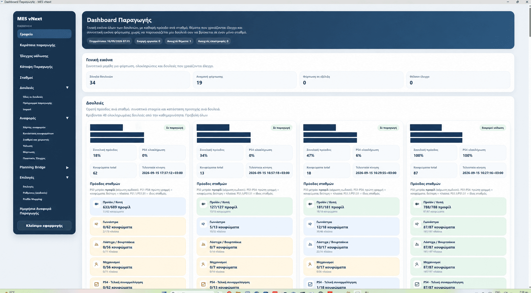Screen dimensions: 531x293
Task: Click Εκκρεμεί υάλωση status badge
Action: click(493, 128)
